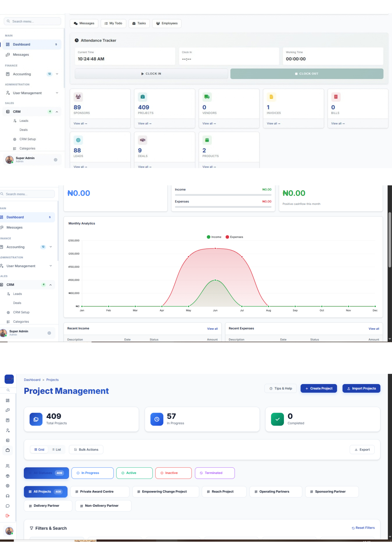Click the scrollbar beside Monthly Analytics chart
The height and width of the screenshot is (555, 392).
tap(390, 240)
